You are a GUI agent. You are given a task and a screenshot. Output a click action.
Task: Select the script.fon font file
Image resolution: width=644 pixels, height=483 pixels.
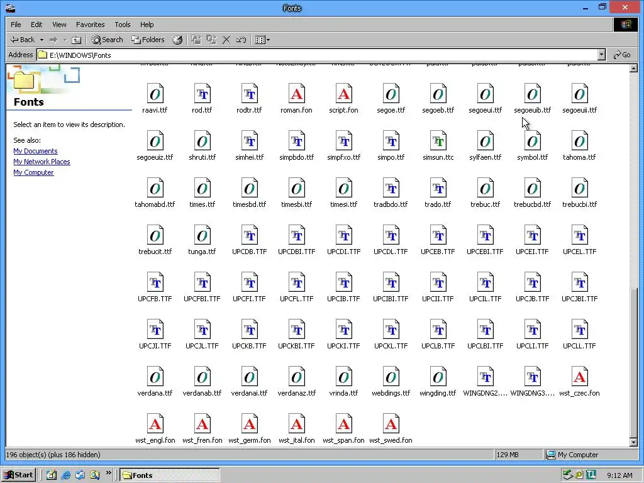344,99
